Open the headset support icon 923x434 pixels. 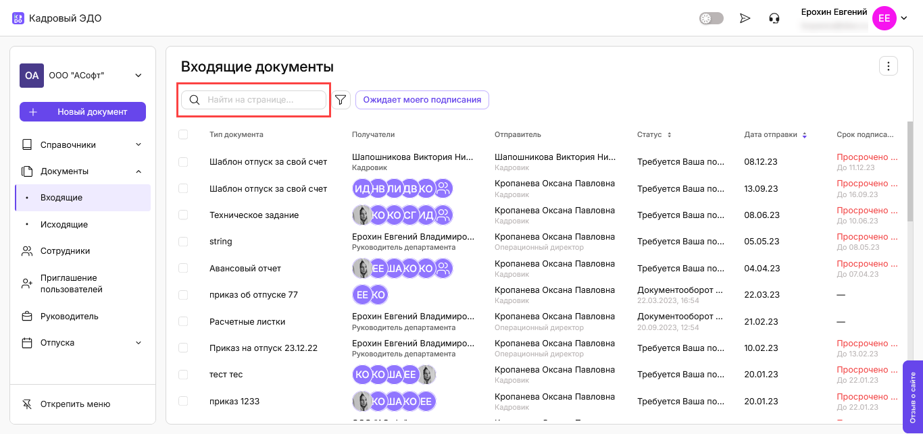(x=774, y=18)
